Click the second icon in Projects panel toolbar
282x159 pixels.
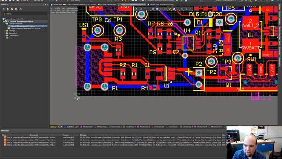(x=8, y=9)
